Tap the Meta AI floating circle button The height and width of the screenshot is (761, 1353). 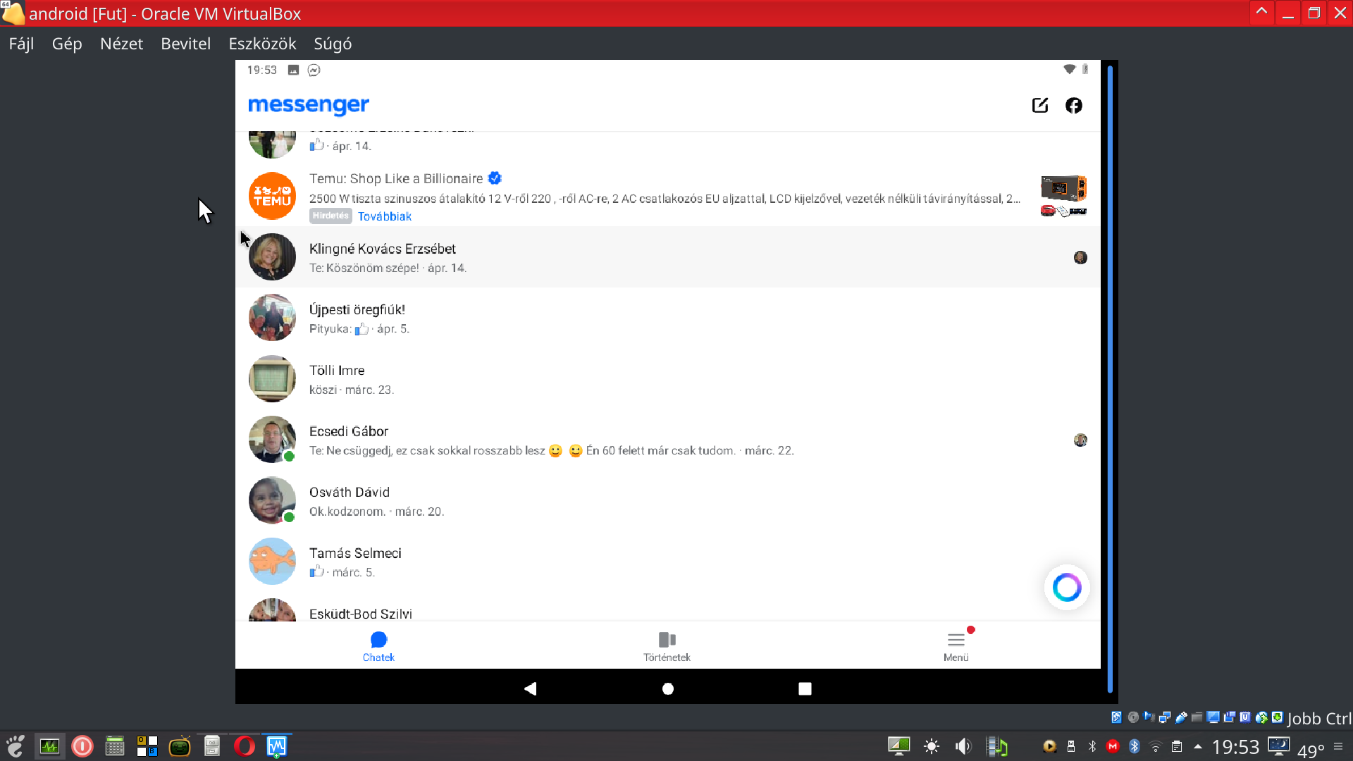tap(1067, 587)
